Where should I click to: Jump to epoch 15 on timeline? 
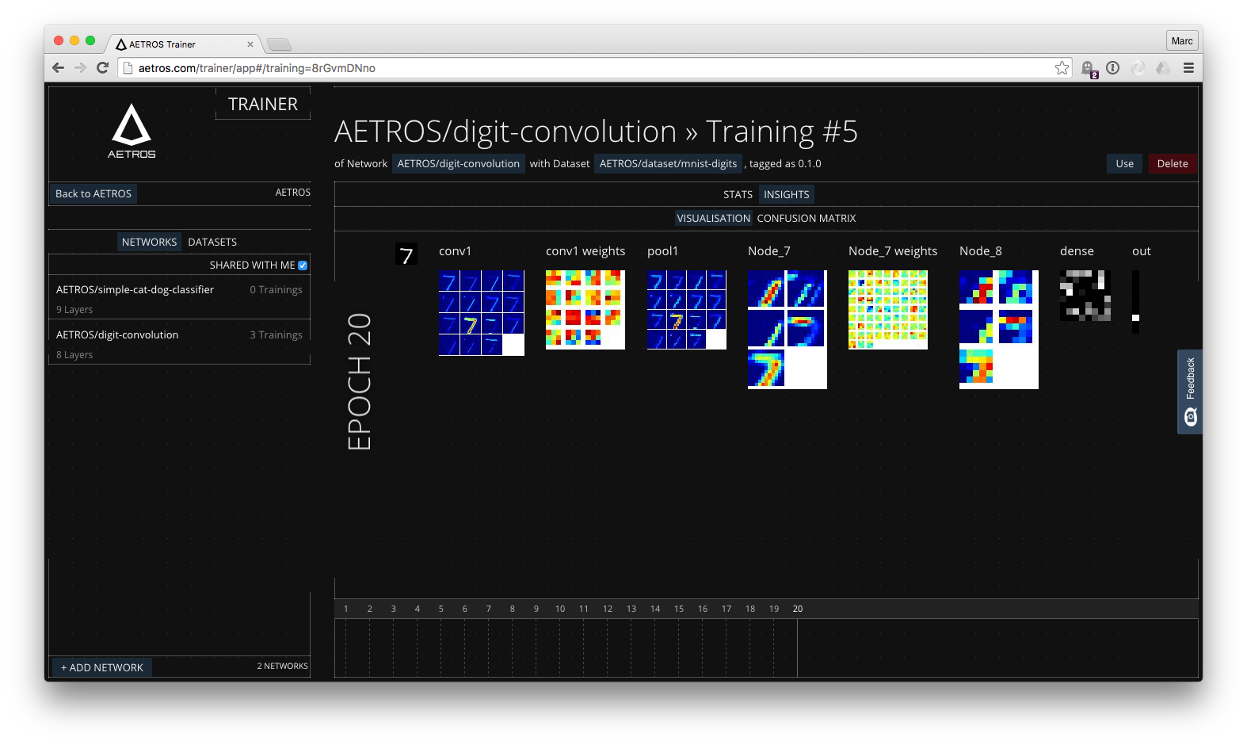tap(679, 609)
